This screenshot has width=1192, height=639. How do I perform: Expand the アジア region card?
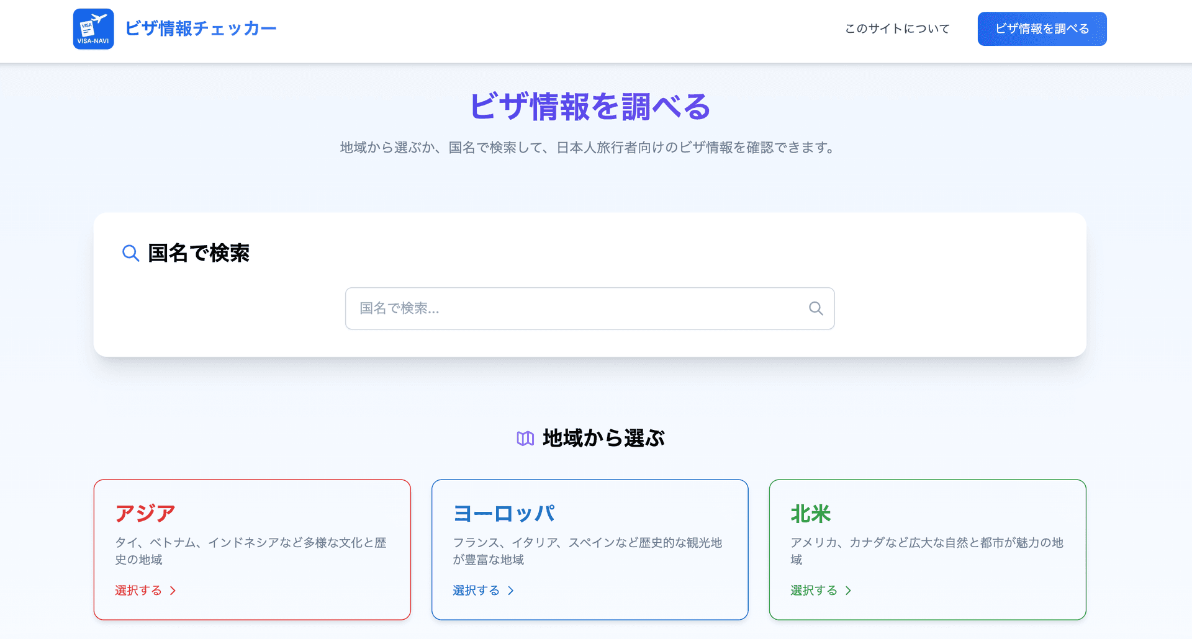pos(252,550)
